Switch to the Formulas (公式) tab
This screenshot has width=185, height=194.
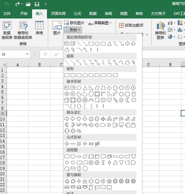coord(78,13)
